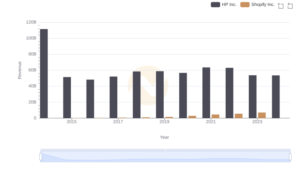297x171 pixels.
Task: Toggle Shopify Inc. series in legend
Action: pyautogui.click(x=257, y=4)
